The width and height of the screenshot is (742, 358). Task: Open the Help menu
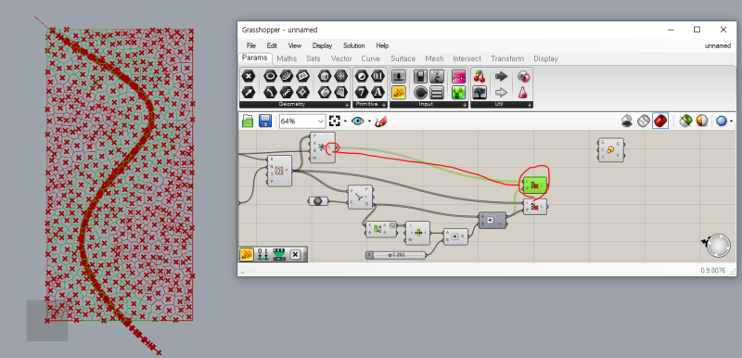(382, 45)
